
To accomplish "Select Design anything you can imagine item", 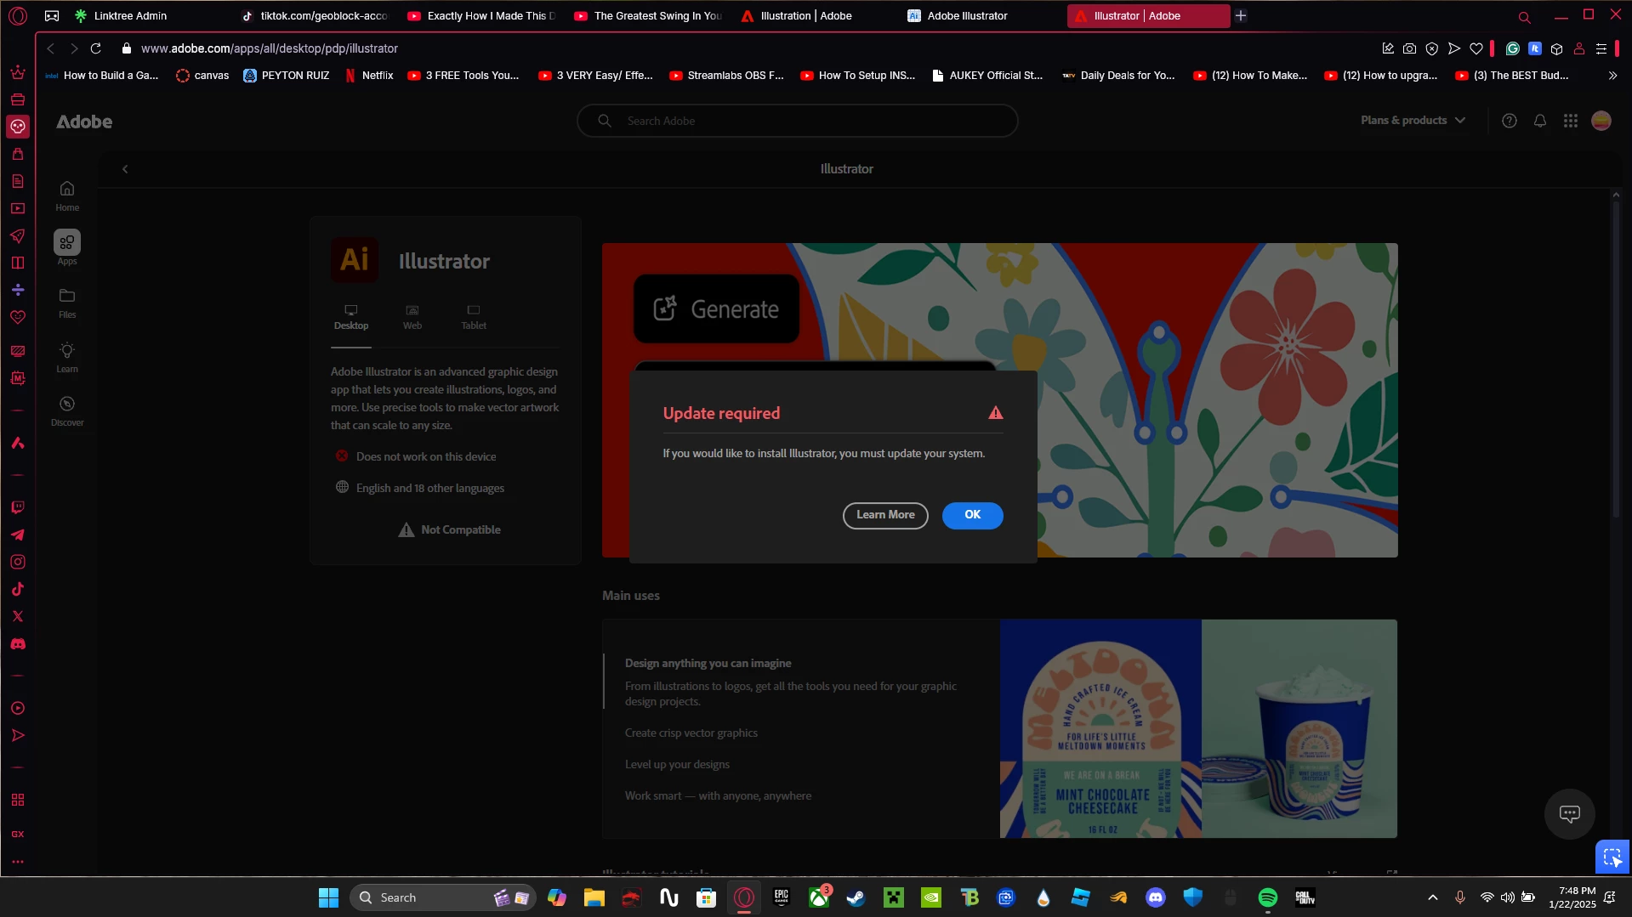I will [x=708, y=663].
